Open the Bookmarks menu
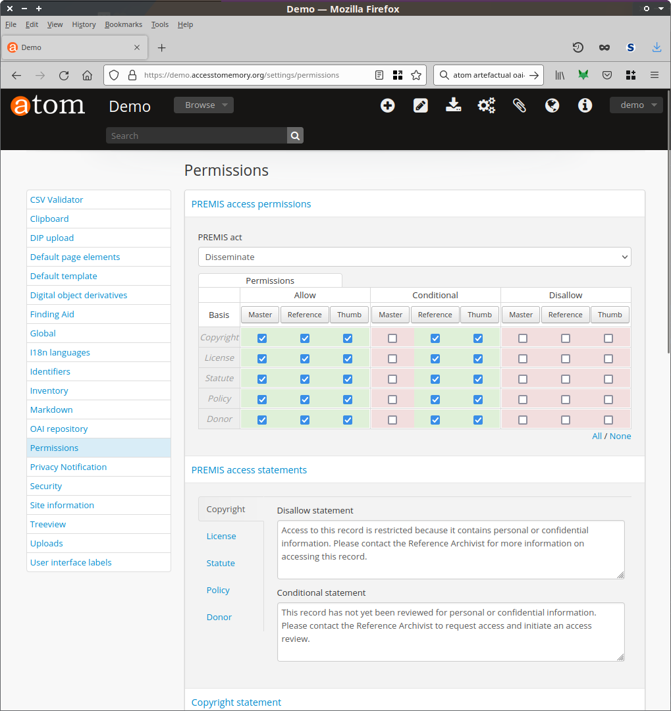 point(123,24)
